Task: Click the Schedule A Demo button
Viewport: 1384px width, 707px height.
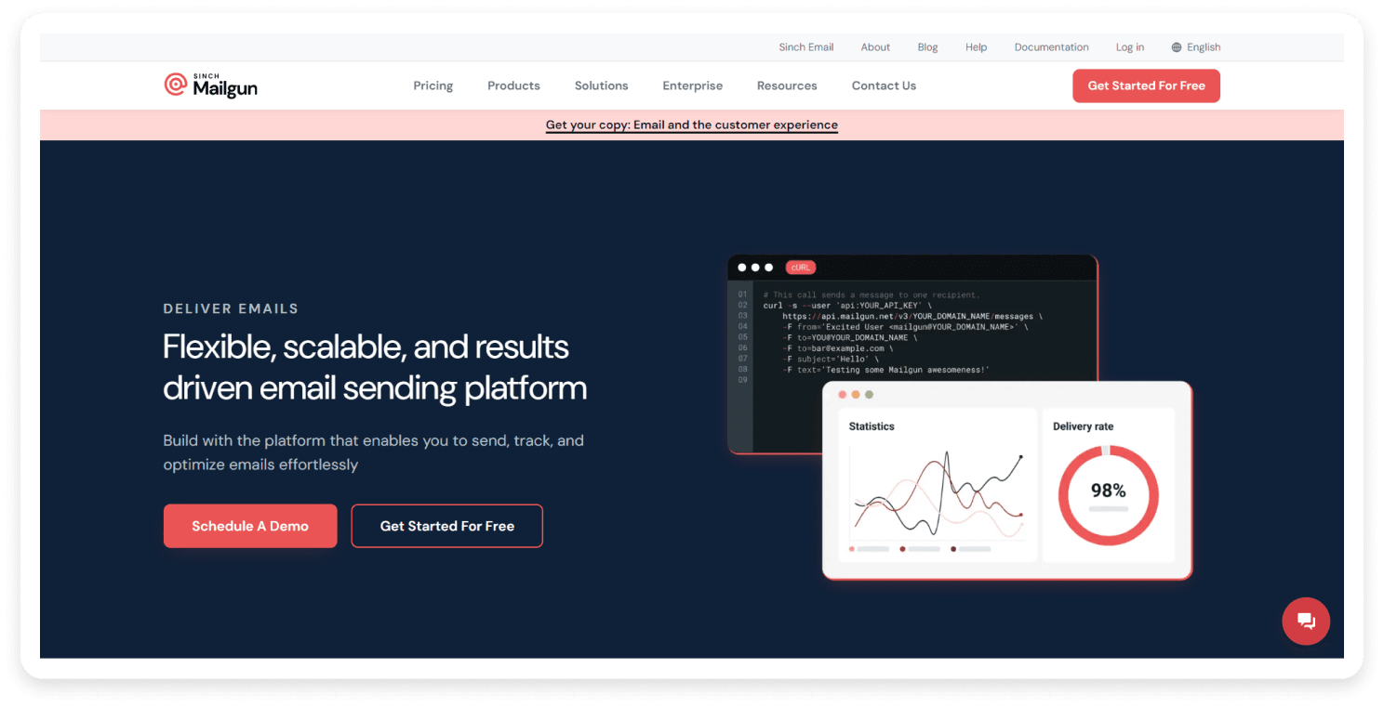Action: (x=250, y=526)
